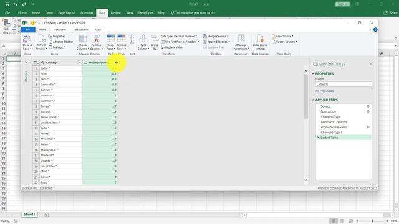Switch to Power Query View tab
Screen dimensions: 399x224
coord(98,30)
